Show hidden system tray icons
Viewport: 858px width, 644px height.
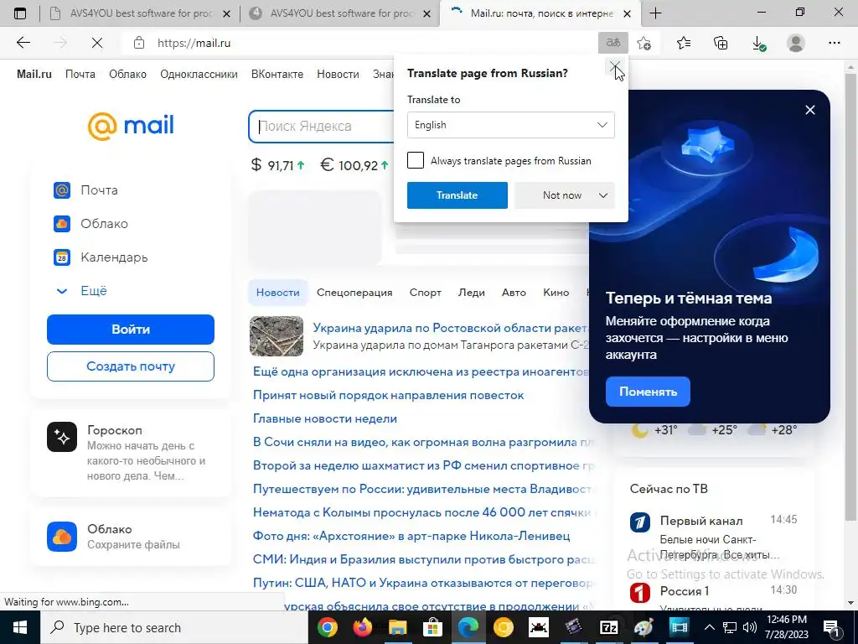[709, 627]
